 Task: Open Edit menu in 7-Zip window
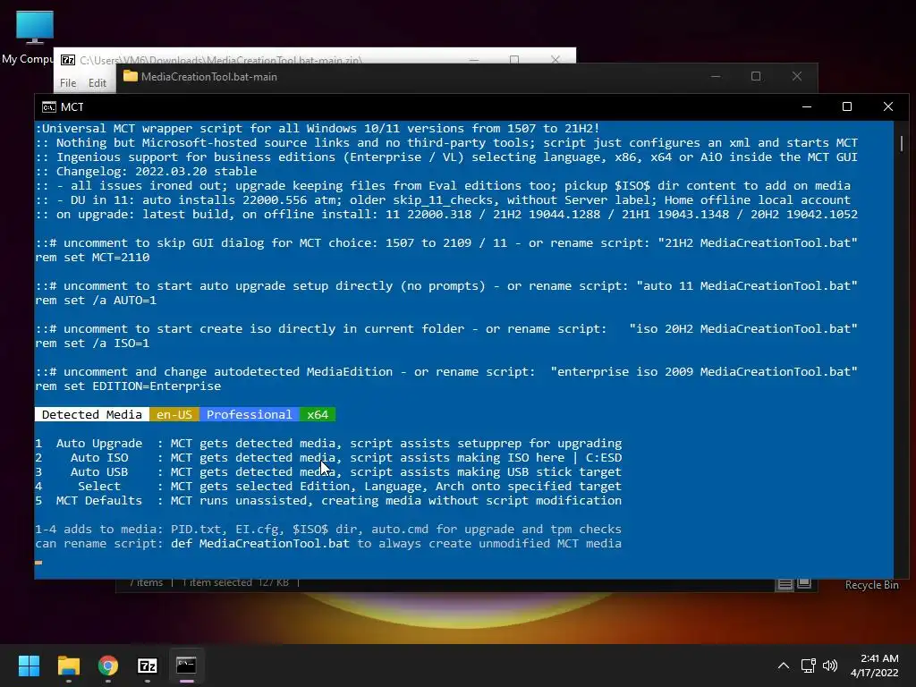coord(97,83)
